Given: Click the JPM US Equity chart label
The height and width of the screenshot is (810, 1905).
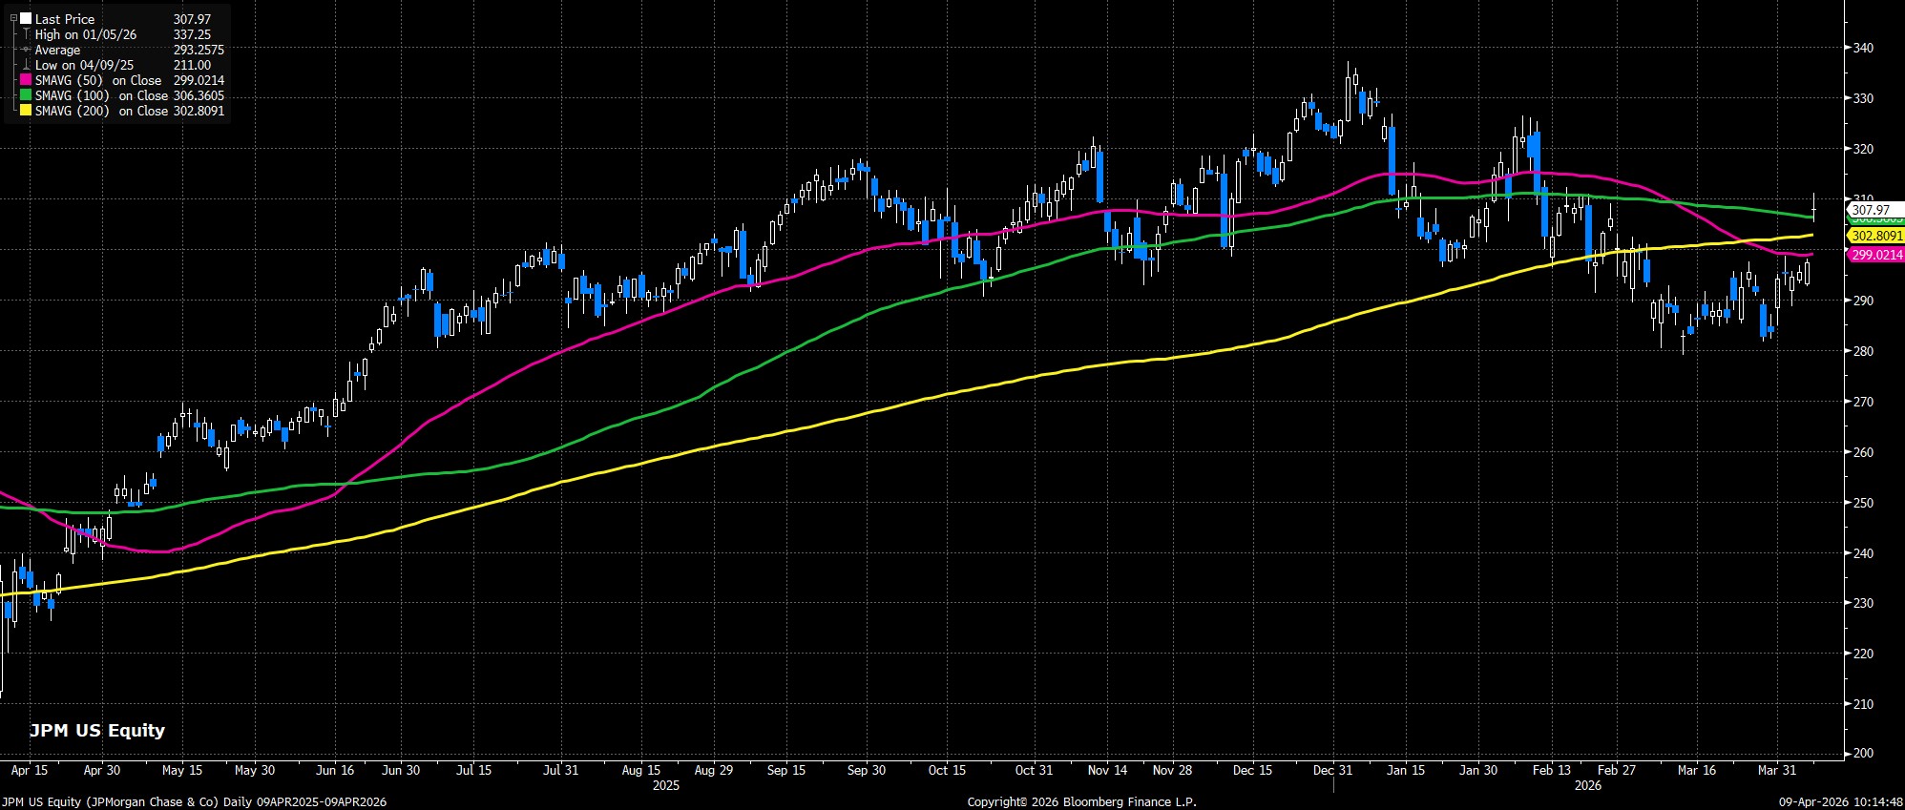Looking at the screenshot, I should [97, 731].
